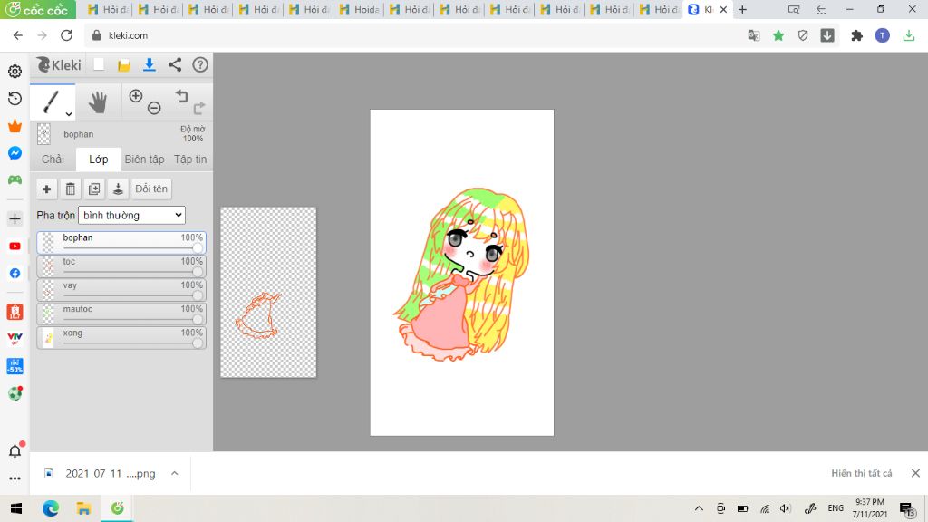Viewport: 928px width, 522px height.
Task: Create new blank image
Action: pos(99,64)
